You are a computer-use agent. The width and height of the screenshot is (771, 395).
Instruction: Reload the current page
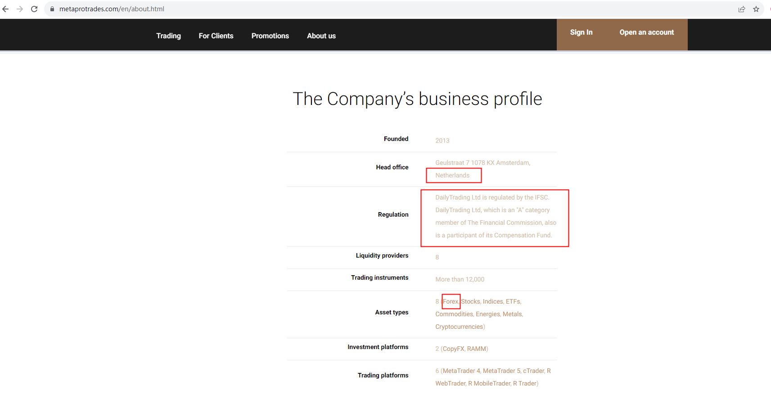click(34, 9)
